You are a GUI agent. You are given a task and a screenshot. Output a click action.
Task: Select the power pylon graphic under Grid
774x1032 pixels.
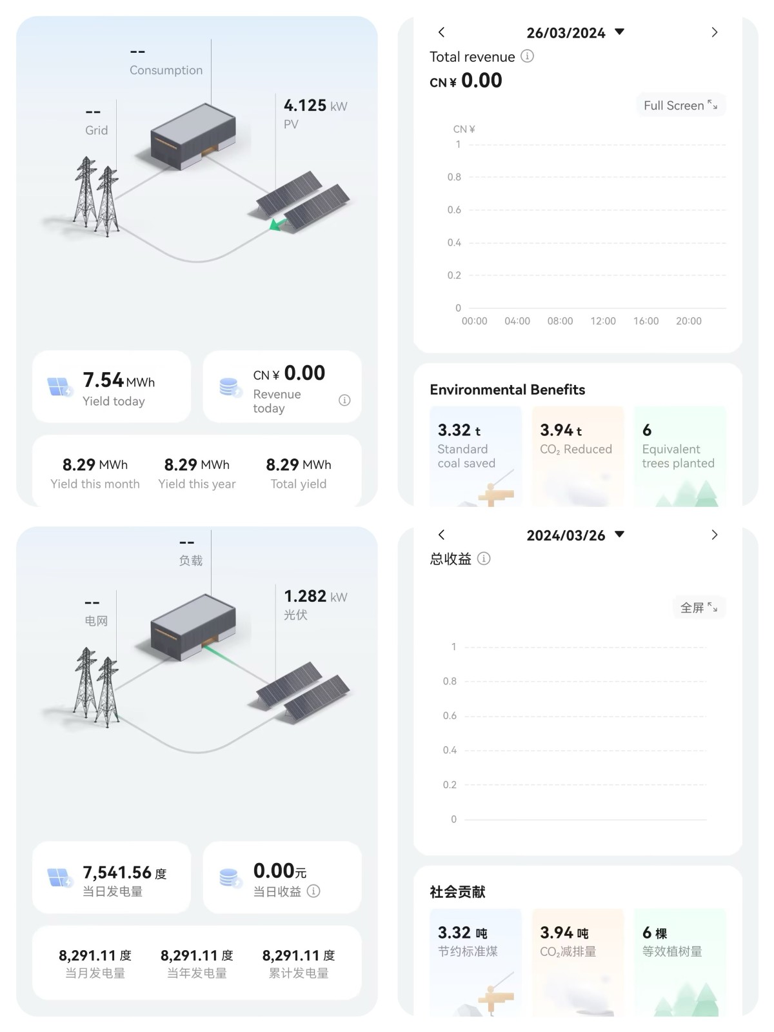[97, 195]
